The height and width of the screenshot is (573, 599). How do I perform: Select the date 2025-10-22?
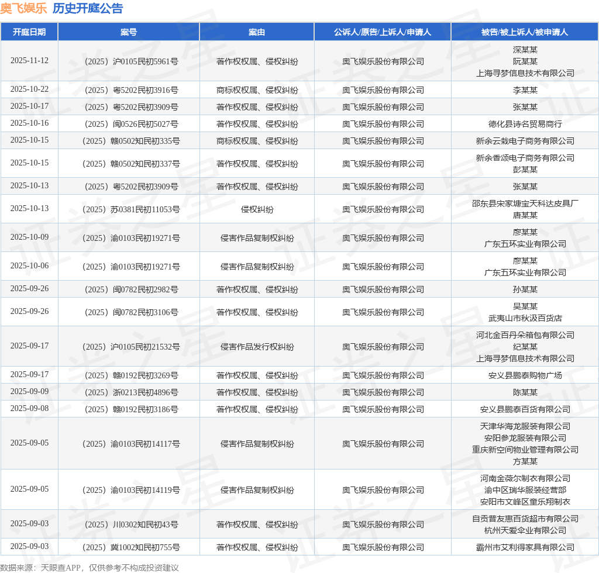pos(29,89)
